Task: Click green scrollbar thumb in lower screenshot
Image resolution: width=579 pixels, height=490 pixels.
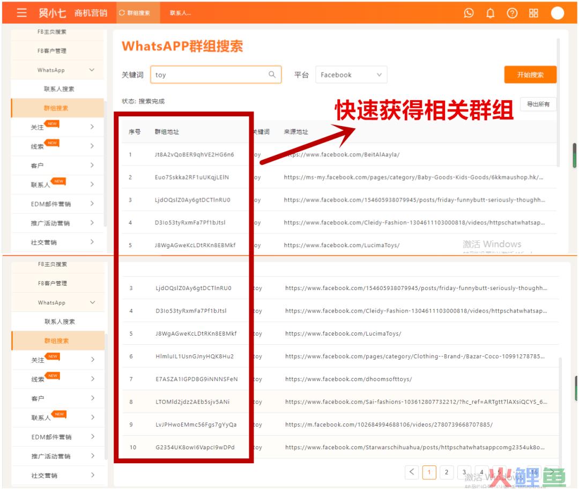Action: [576, 388]
